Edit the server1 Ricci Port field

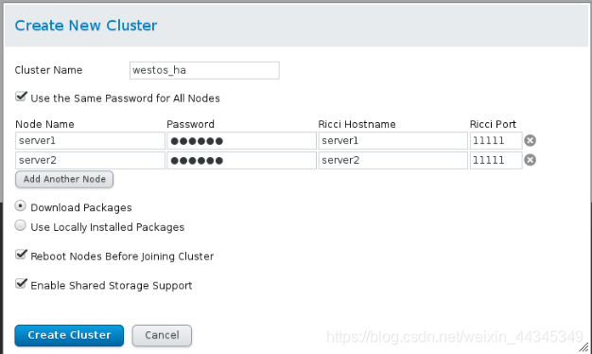click(496, 141)
